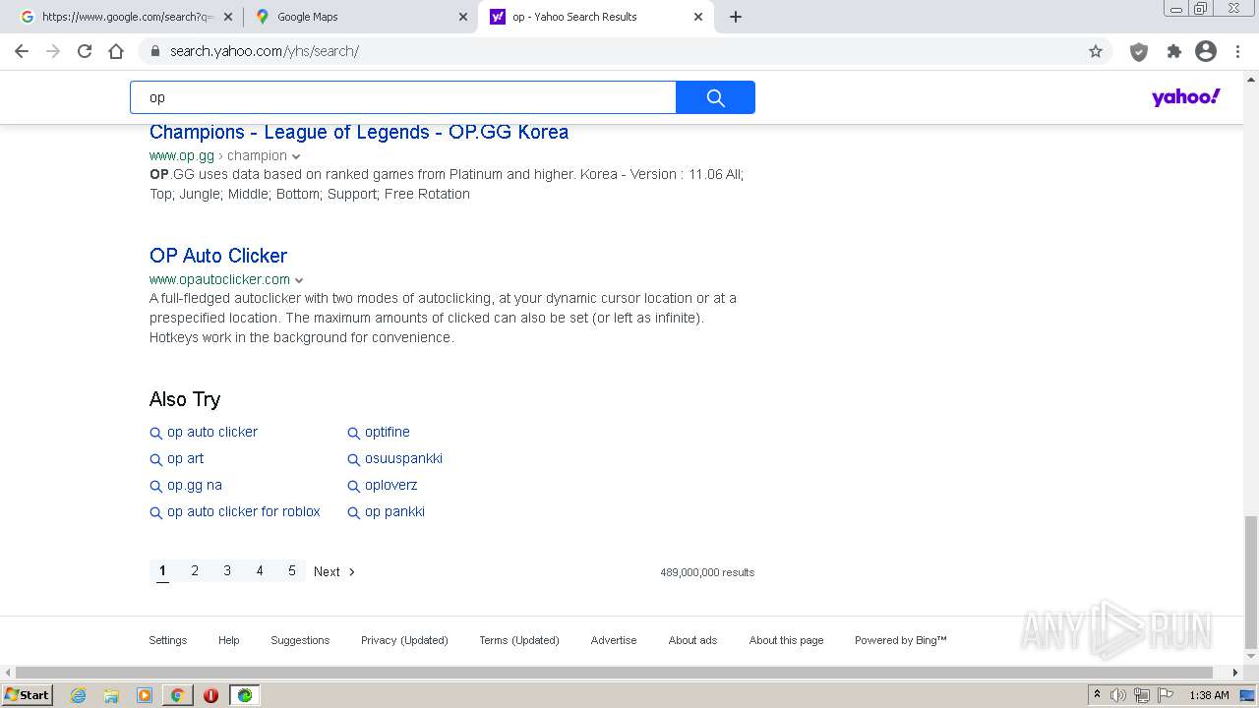Switch to the Google Maps tab
Image resolution: width=1259 pixels, height=708 pixels.
tap(361, 17)
